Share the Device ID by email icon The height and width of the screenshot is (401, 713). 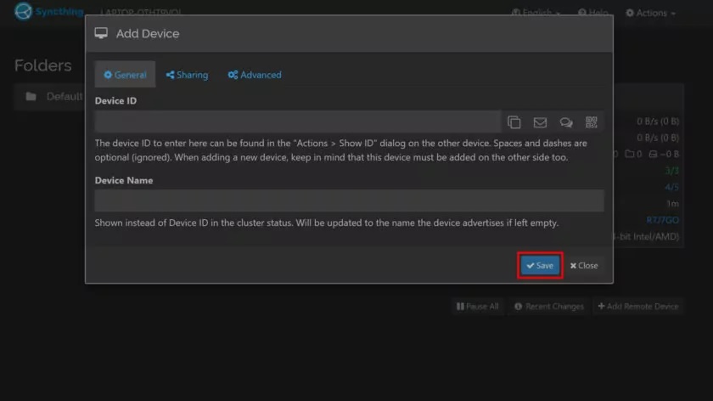540,122
